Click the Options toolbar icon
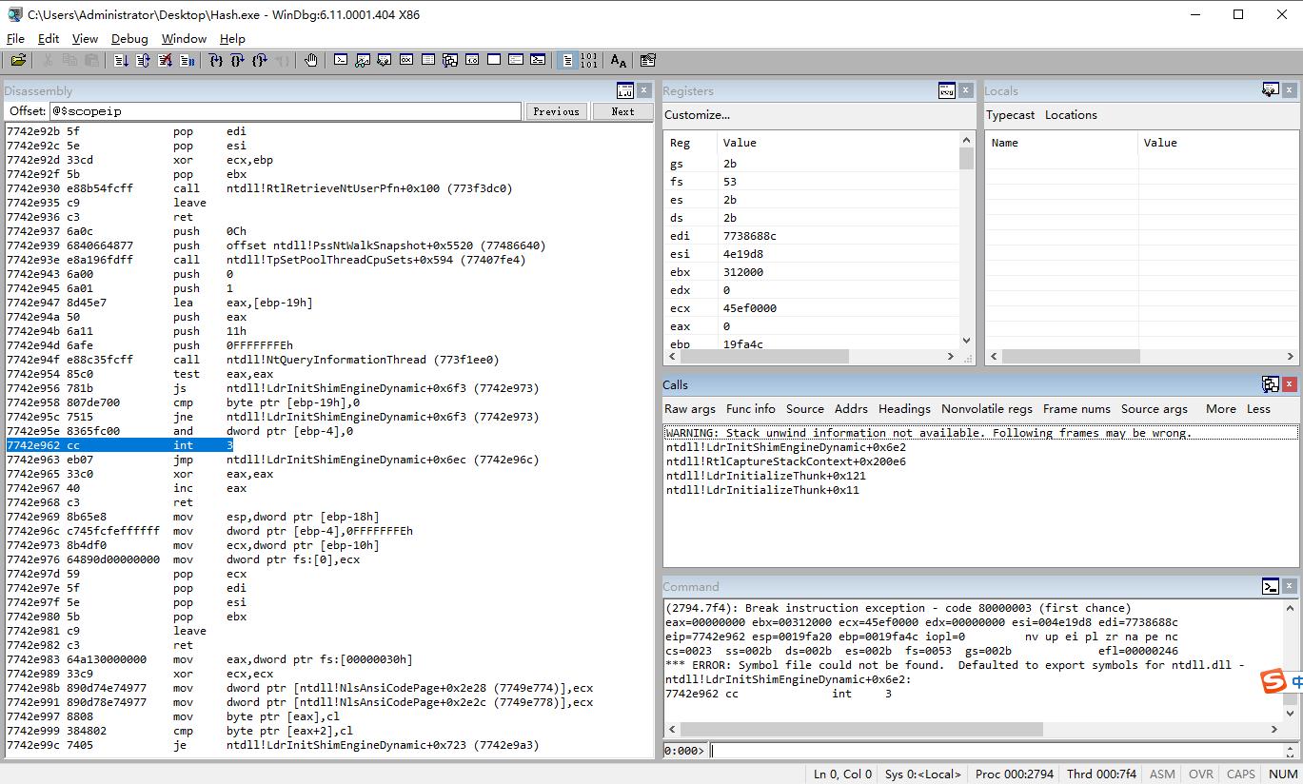Image resolution: width=1303 pixels, height=784 pixels. tap(648, 60)
